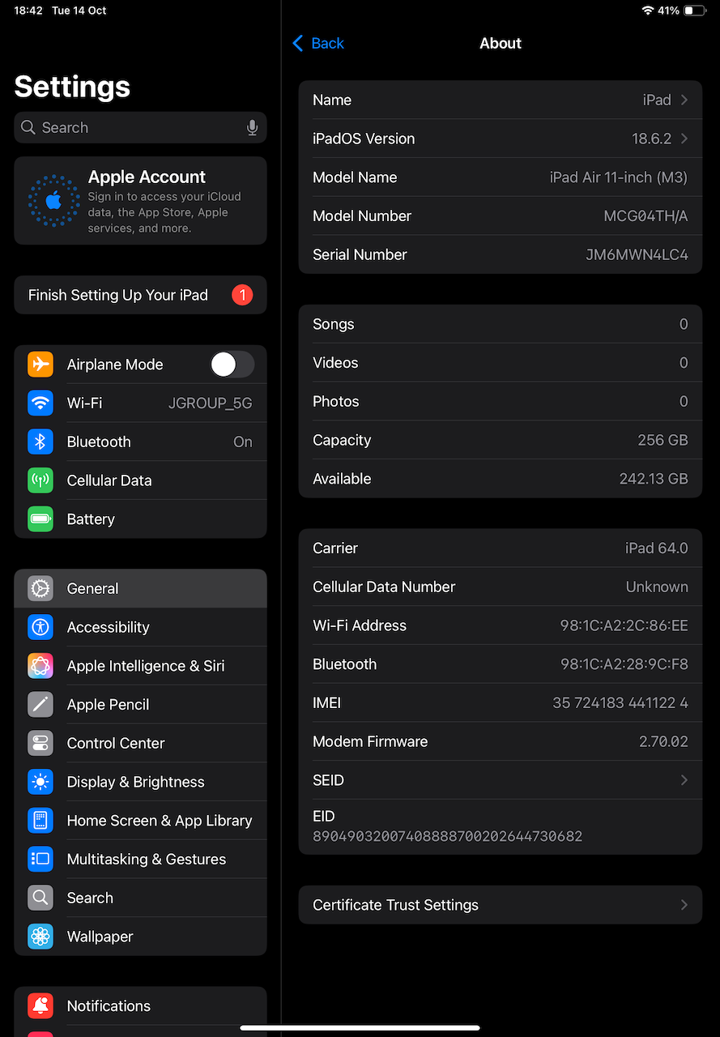Go Back to the previous screen
This screenshot has width=720, height=1037.
coord(318,44)
